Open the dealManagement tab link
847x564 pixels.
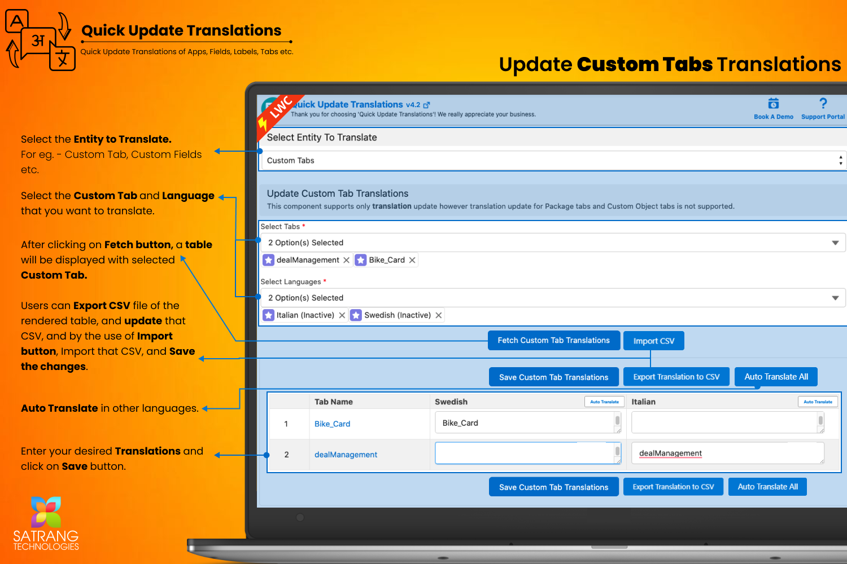coord(346,455)
